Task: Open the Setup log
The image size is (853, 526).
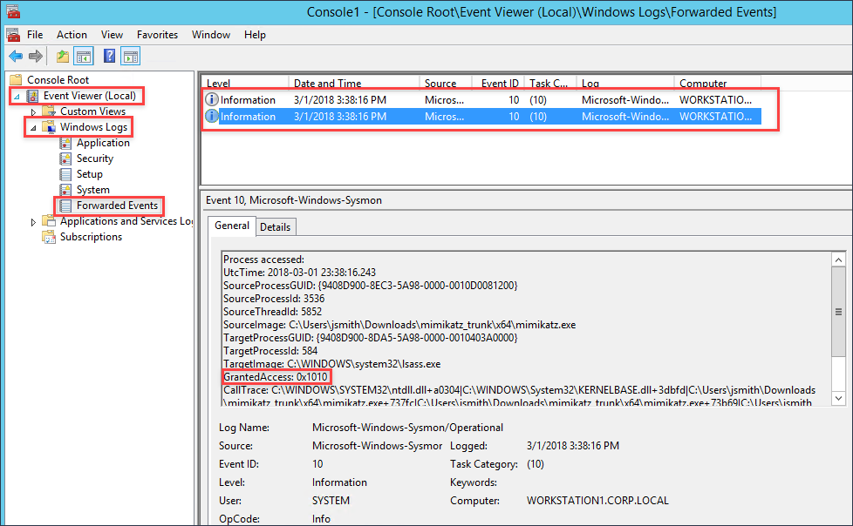Action: [x=89, y=174]
